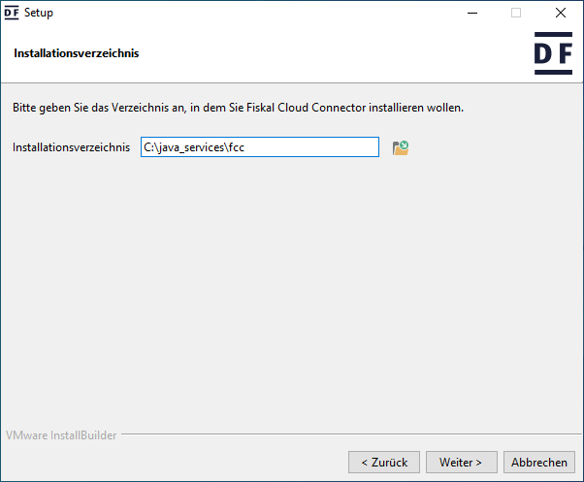The height and width of the screenshot is (482, 584).
Task: Open the folder browse dialog icon
Action: [x=400, y=147]
